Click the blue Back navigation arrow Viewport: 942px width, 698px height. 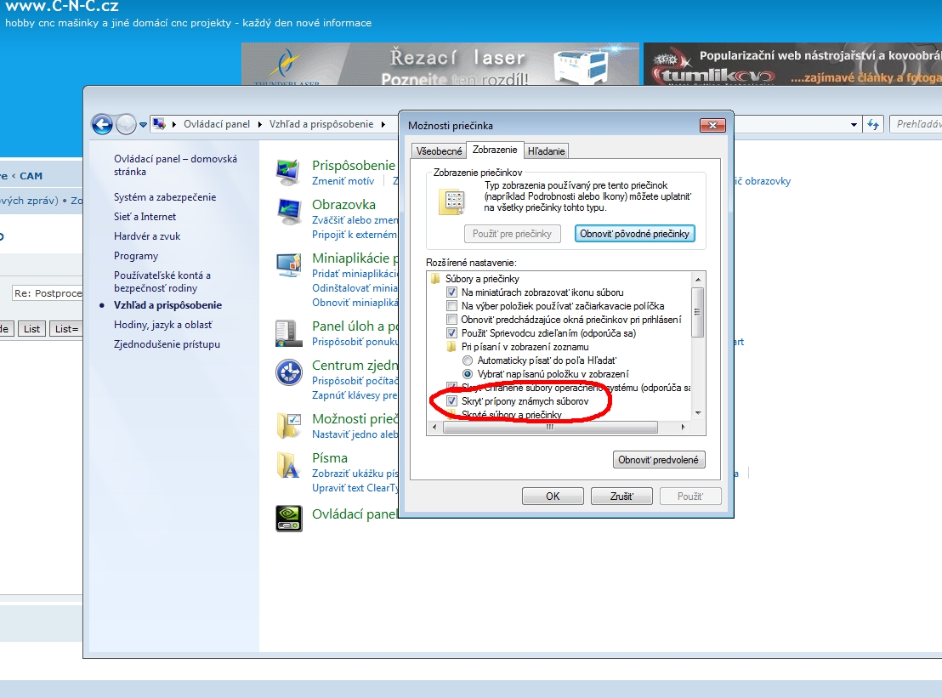point(103,124)
